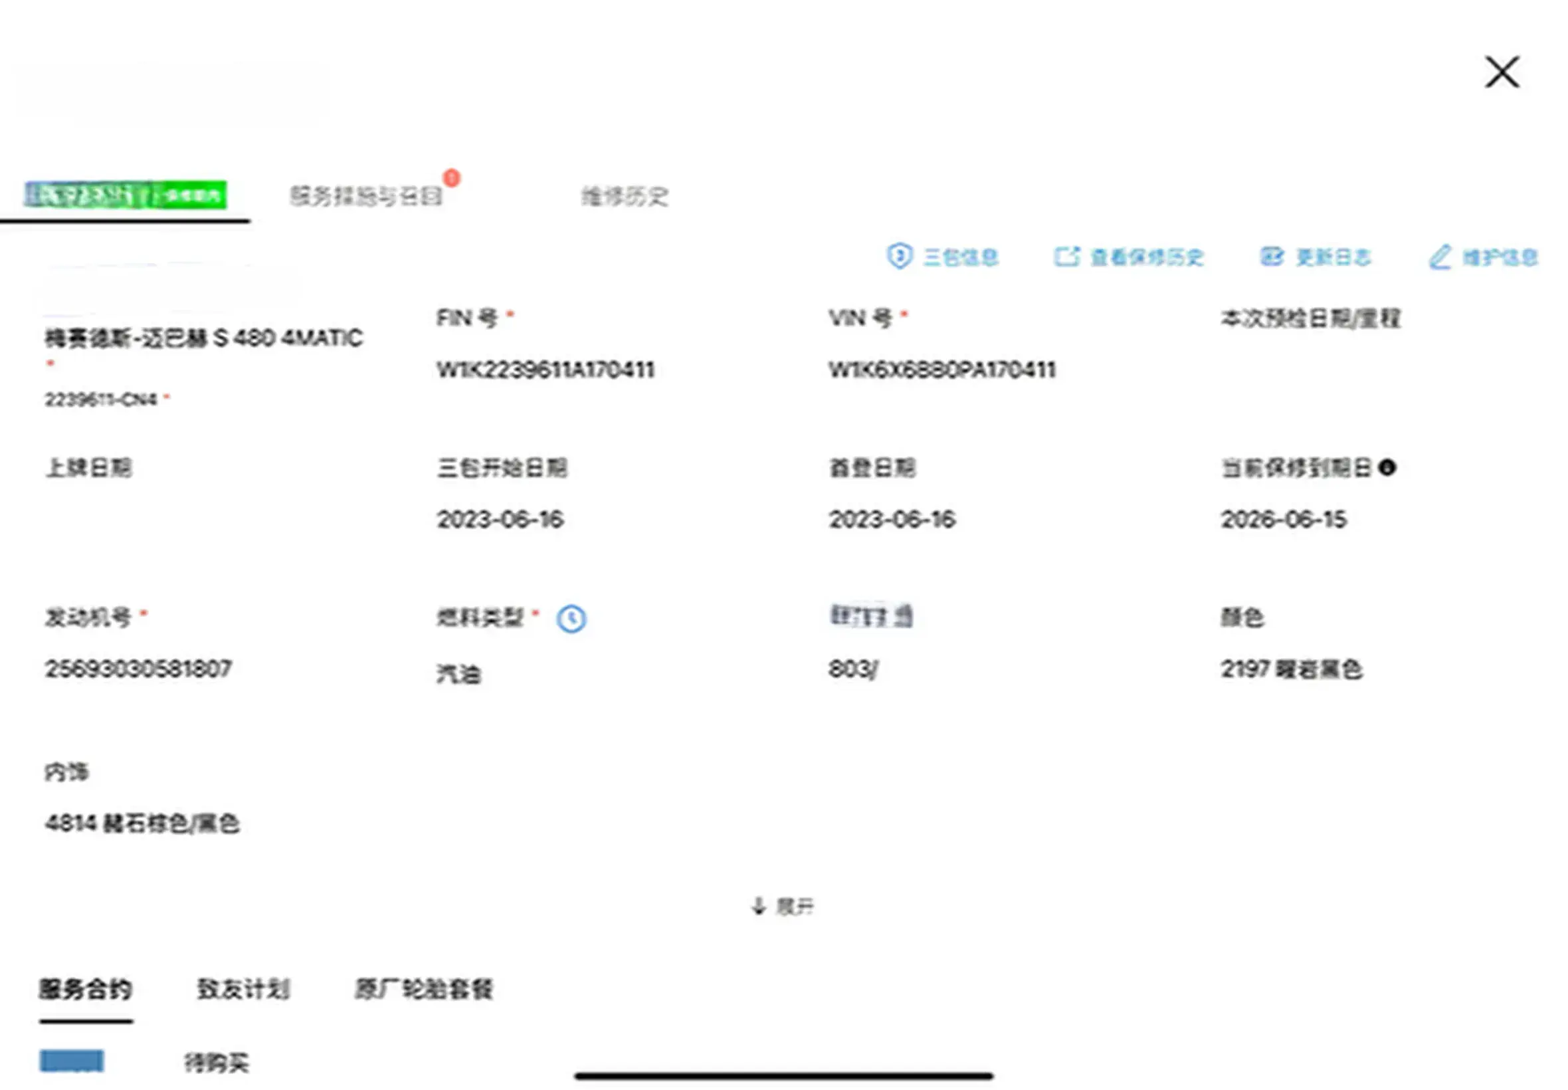Switch to 服务措施与召回 tab
Screen dimensions: 1568x1090
[x=366, y=197]
